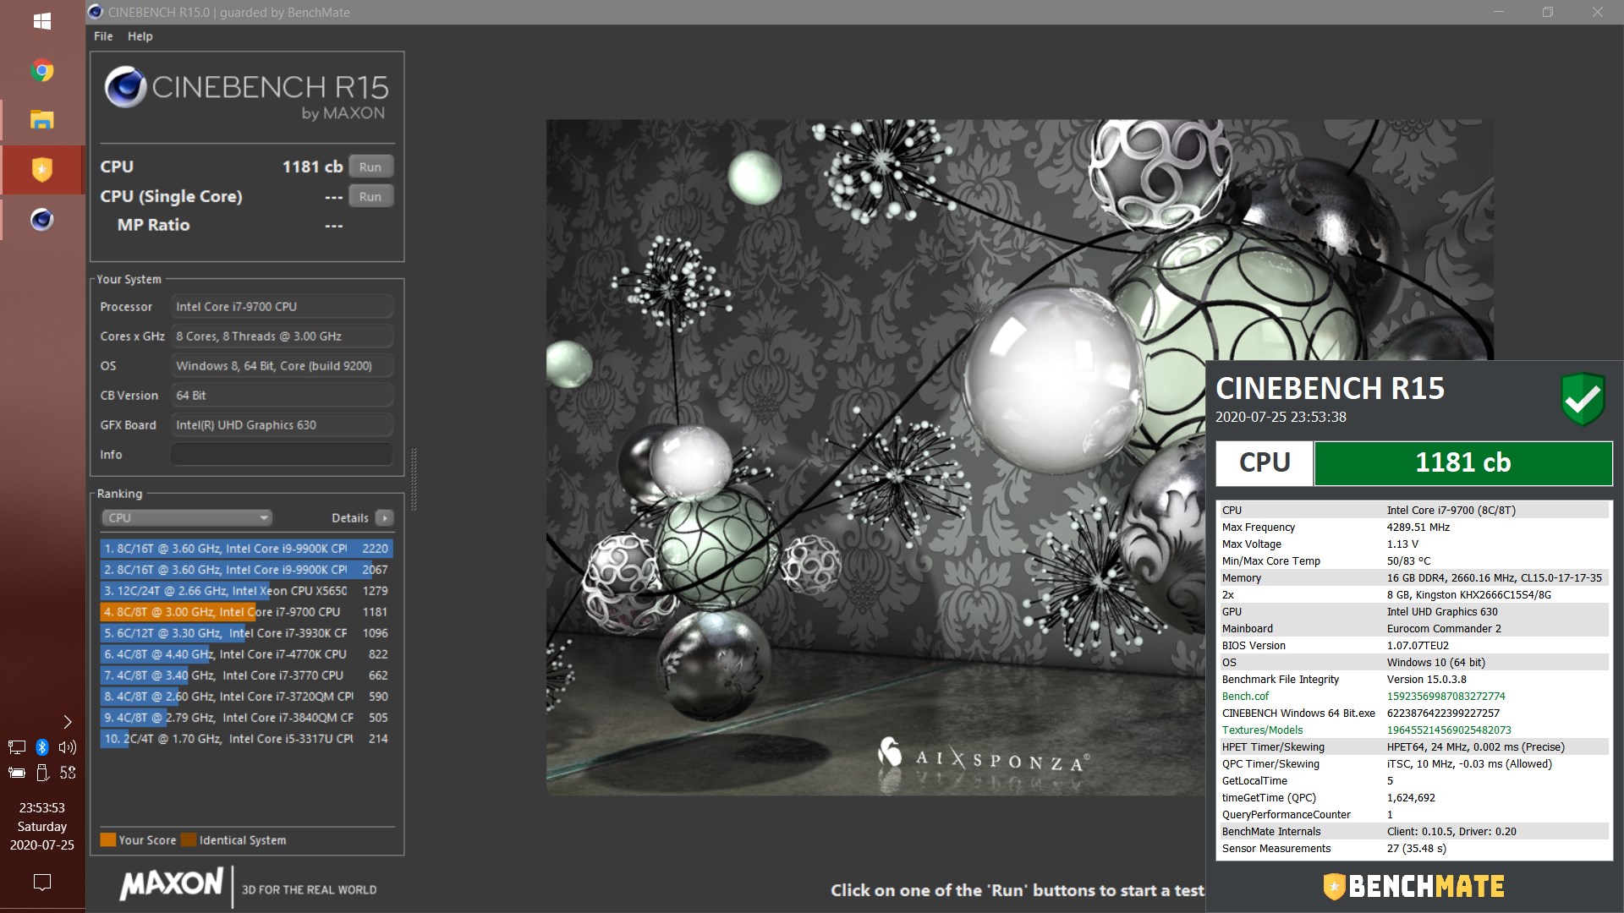Image resolution: width=1624 pixels, height=913 pixels.
Task: Open File Explorer from the taskbar
Action: pyautogui.click(x=42, y=120)
